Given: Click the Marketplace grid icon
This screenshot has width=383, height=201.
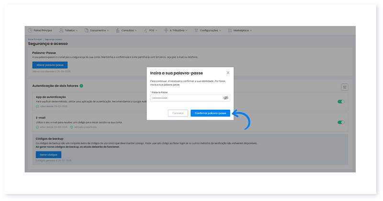Looking at the screenshot, I should pyautogui.click(x=230, y=30).
